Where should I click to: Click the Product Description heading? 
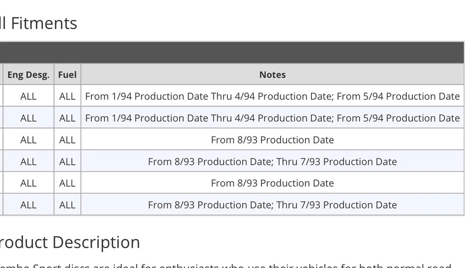(70, 242)
